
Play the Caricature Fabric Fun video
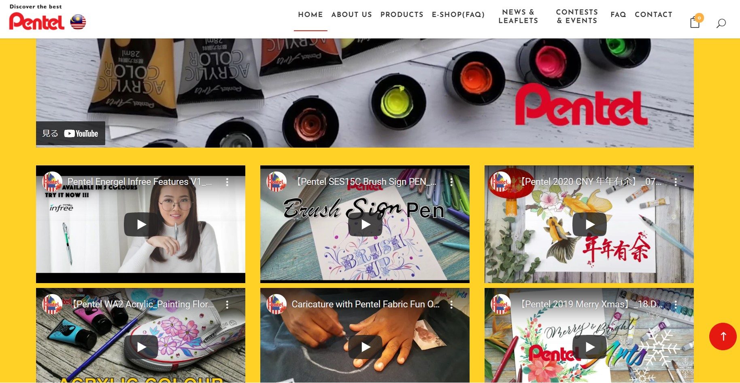(365, 347)
